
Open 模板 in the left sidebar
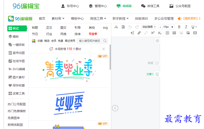[14, 37]
